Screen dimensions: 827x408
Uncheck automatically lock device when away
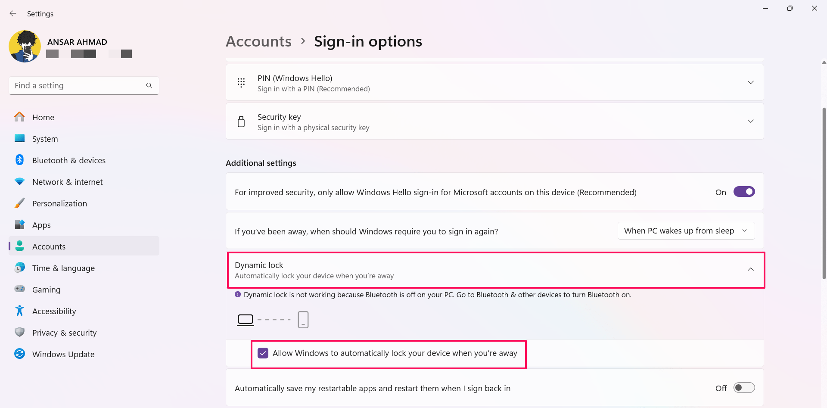click(x=263, y=353)
